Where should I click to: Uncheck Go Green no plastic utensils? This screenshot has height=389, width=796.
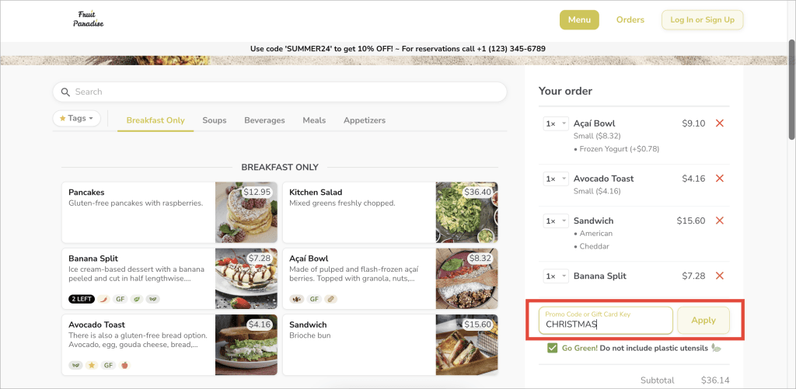click(x=553, y=349)
